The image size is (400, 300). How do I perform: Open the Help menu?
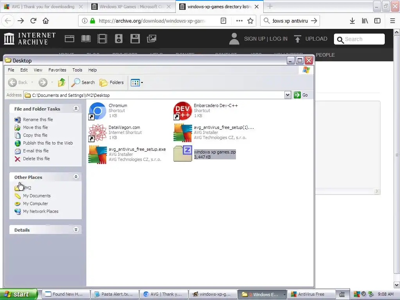(x=92, y=70)
